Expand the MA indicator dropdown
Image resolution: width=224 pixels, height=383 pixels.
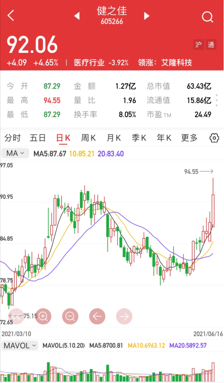[x=15, y=154]
